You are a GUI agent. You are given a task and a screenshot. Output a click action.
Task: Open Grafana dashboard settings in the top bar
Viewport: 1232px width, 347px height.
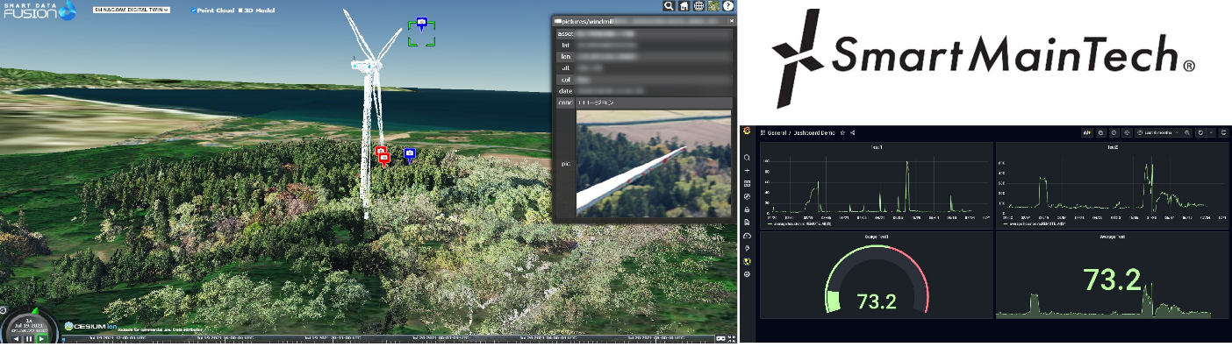click(x=1127, y=132)
